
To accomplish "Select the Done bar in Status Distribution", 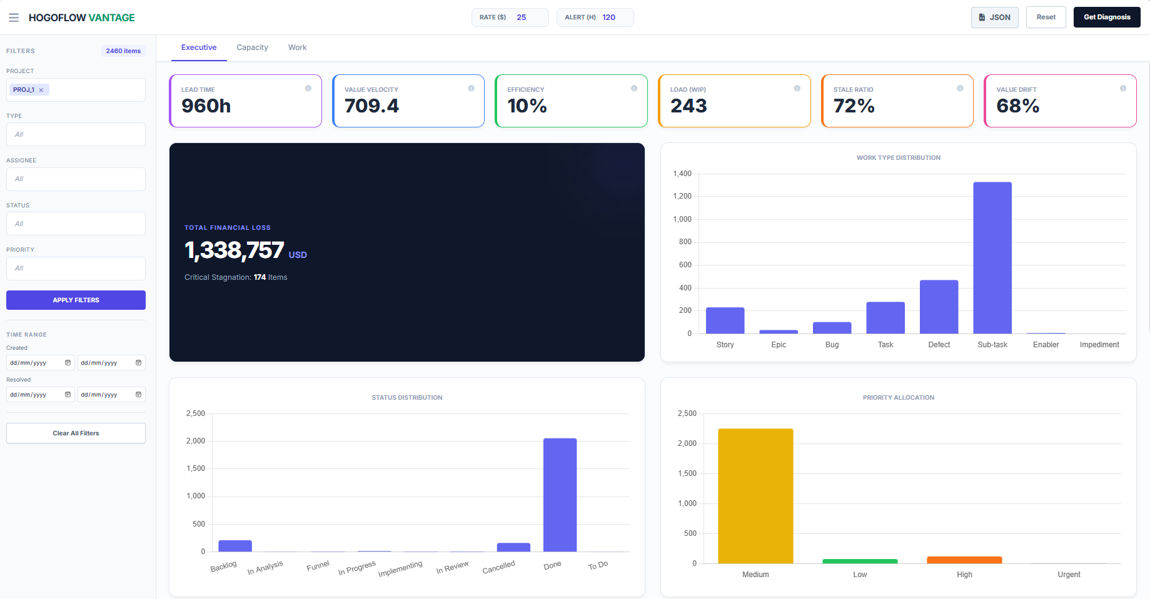I will (560, 493).
